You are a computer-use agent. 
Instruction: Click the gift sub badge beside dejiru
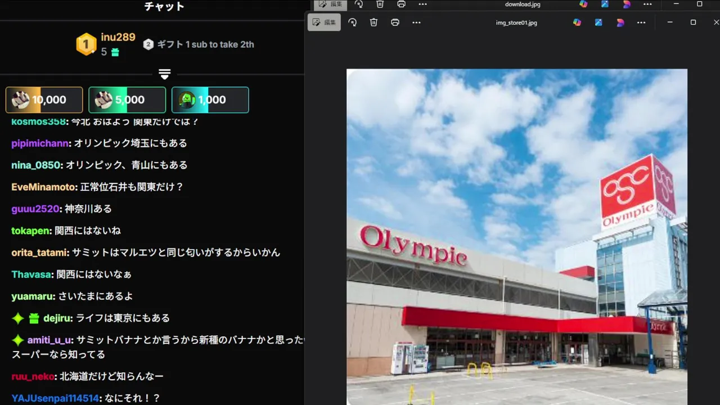point(34,318)
